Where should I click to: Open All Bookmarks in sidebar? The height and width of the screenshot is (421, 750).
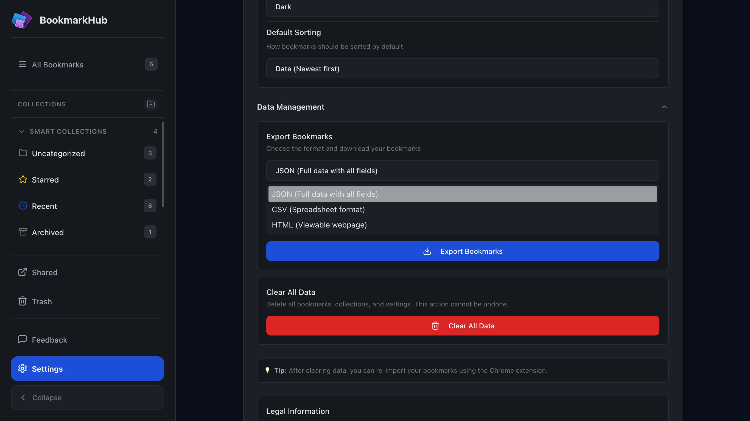coord(87,64)
